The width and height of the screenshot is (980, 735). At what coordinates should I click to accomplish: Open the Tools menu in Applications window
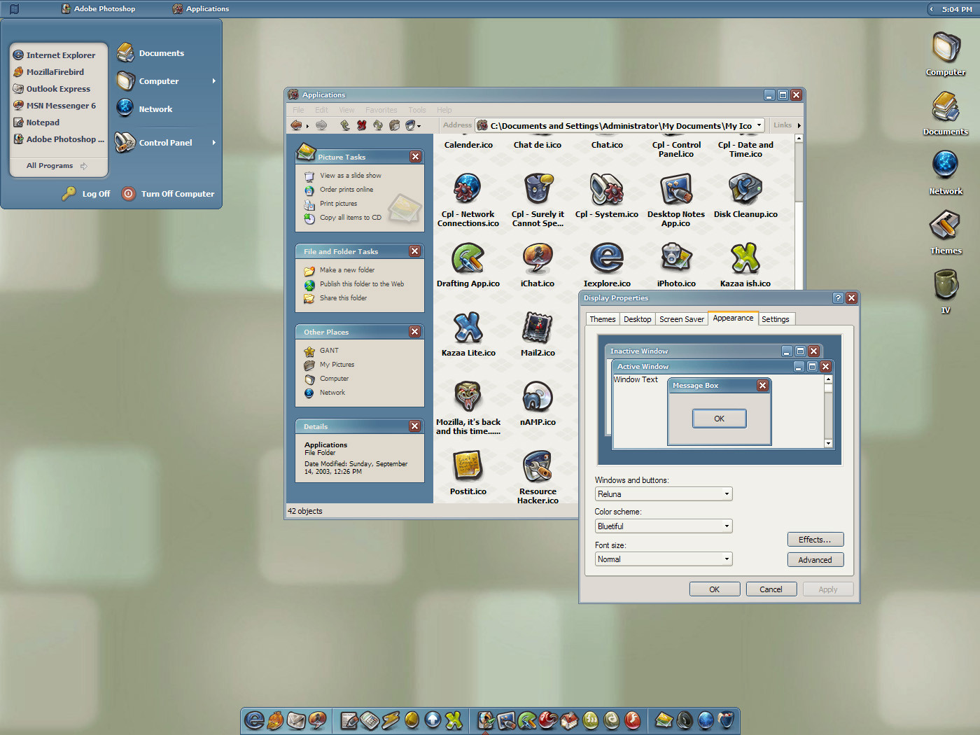click(x=417, y=110)
